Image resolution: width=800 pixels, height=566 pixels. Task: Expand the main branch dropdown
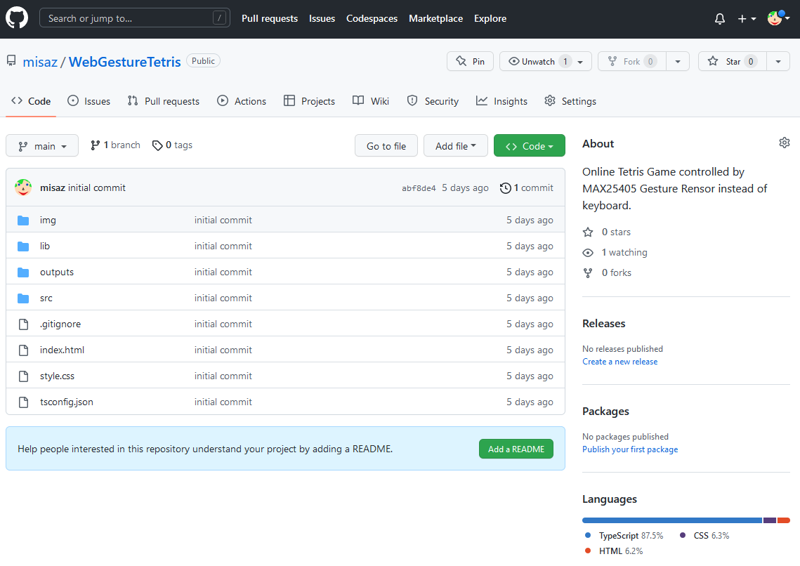[42, 146]
